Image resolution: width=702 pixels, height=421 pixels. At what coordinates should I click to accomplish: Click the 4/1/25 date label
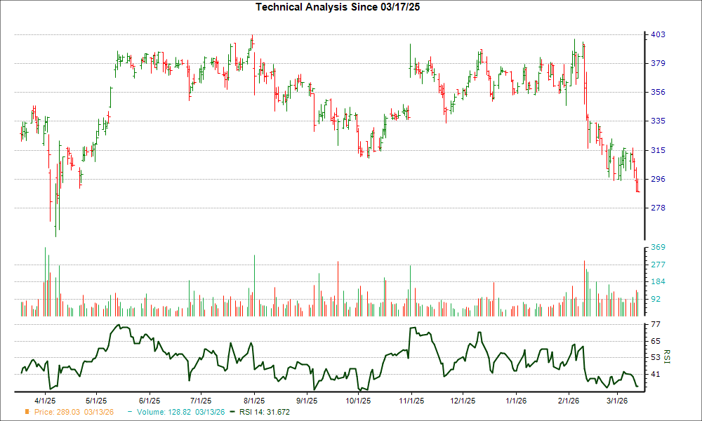click(46, 401)
